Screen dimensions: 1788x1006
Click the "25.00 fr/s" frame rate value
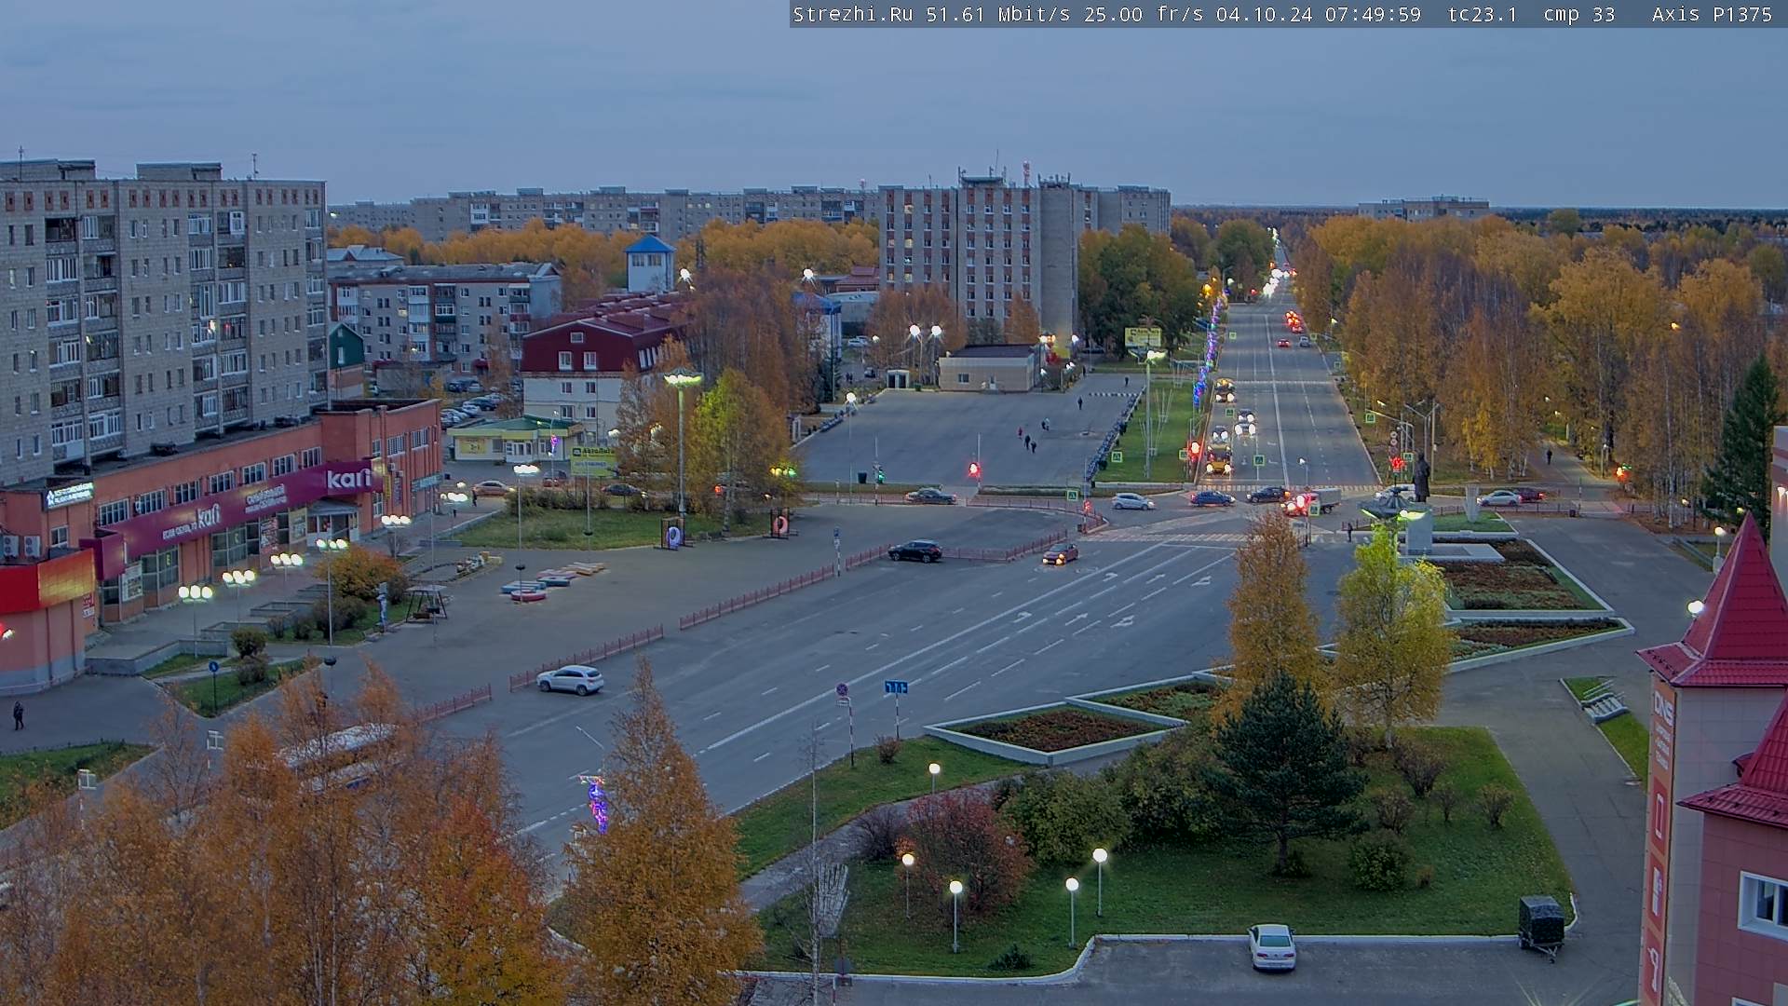(x=1144, y=14)
